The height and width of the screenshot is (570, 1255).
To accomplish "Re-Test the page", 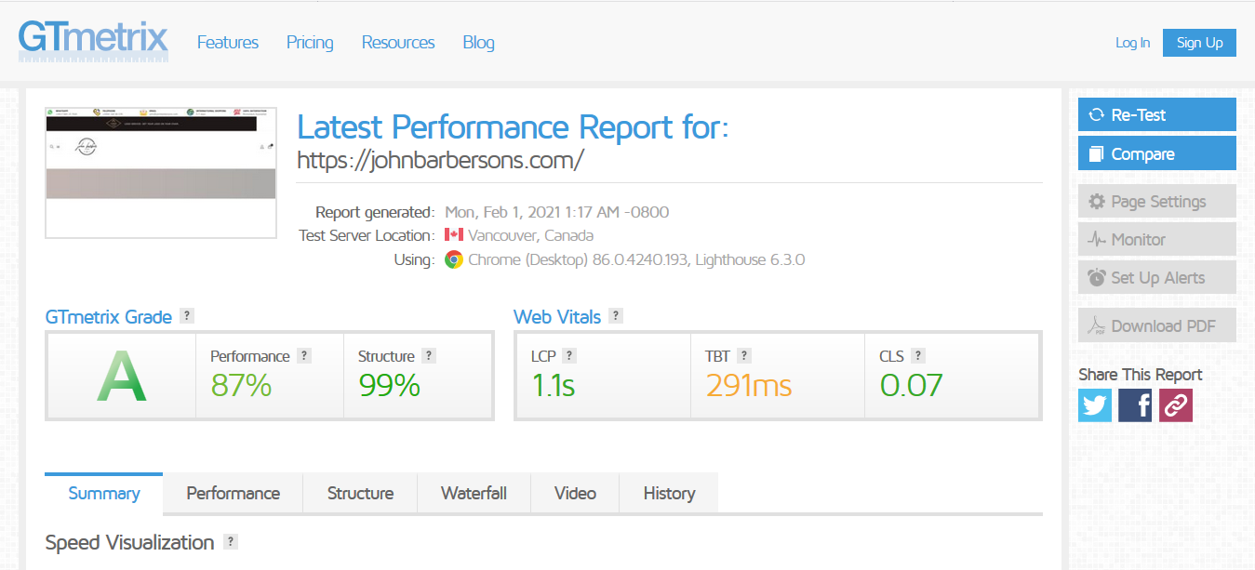I will [x=1157, y=114].
